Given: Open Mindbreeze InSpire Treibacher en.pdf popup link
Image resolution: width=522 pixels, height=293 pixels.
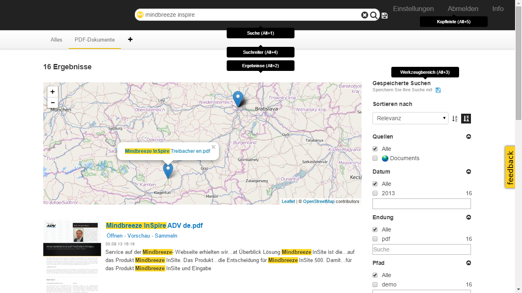Looking at the screenshot, I should coord(167,151).
